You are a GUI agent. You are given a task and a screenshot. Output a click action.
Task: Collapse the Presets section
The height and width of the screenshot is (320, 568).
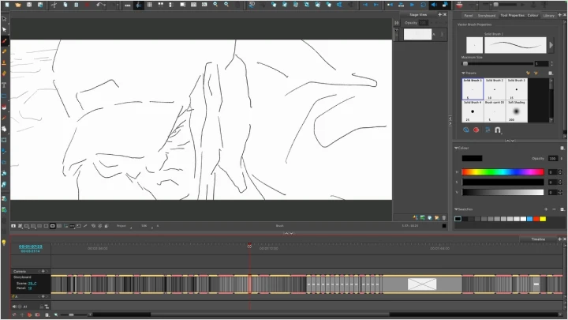[x=464, y=72]
